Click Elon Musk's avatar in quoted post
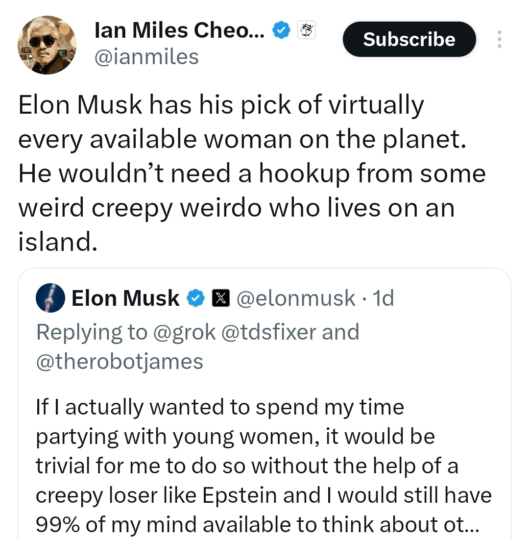This screenshot has width=529, height=540. [51, 298]
